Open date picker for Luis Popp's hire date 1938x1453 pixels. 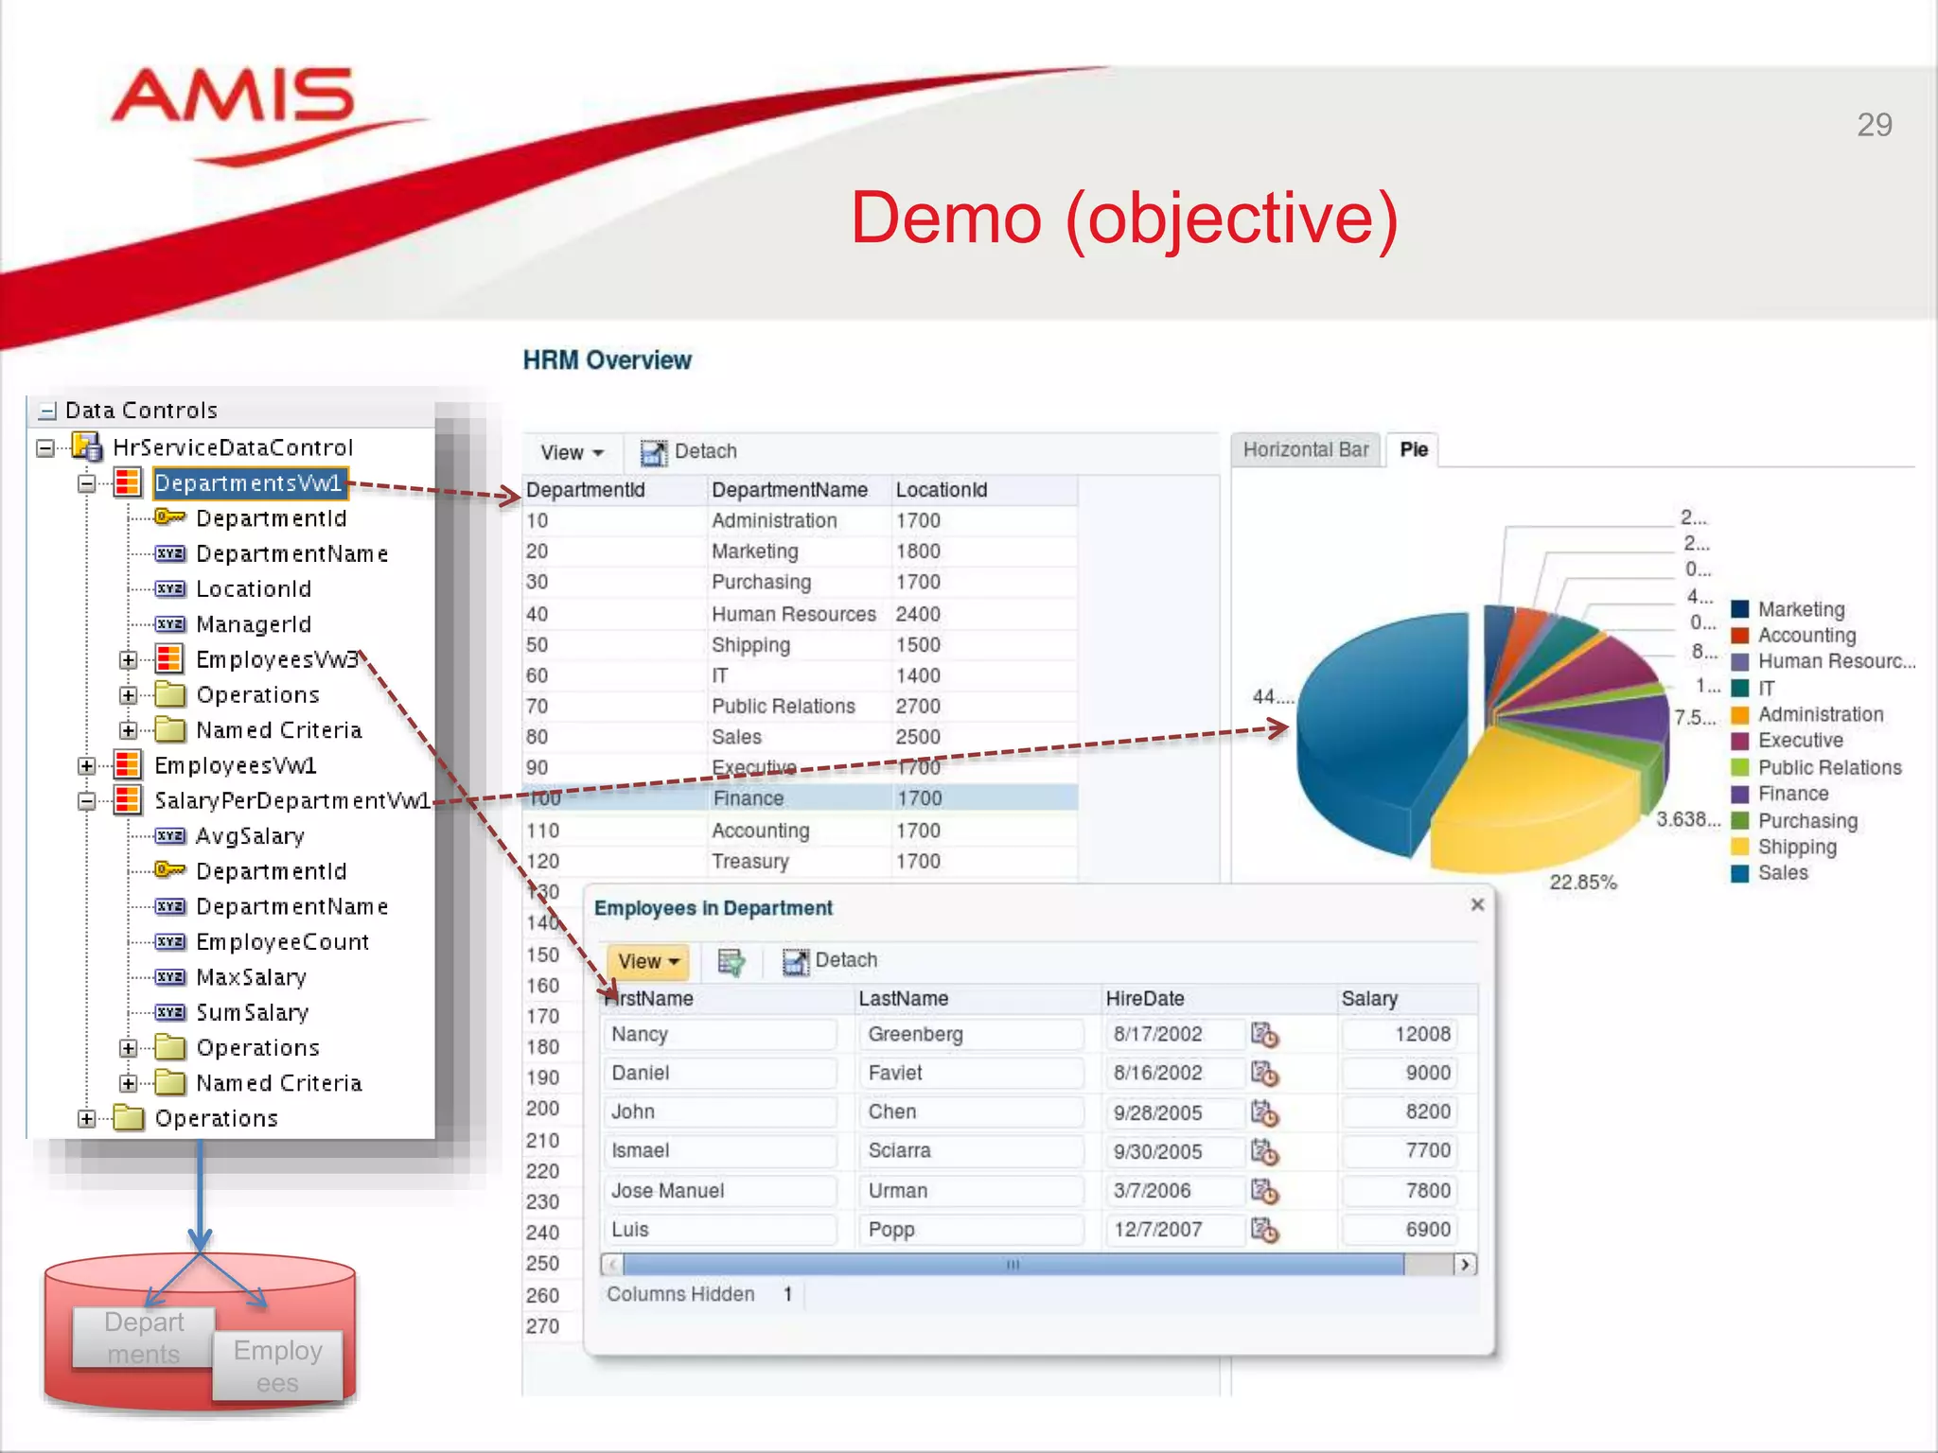coord(1264,1230)
